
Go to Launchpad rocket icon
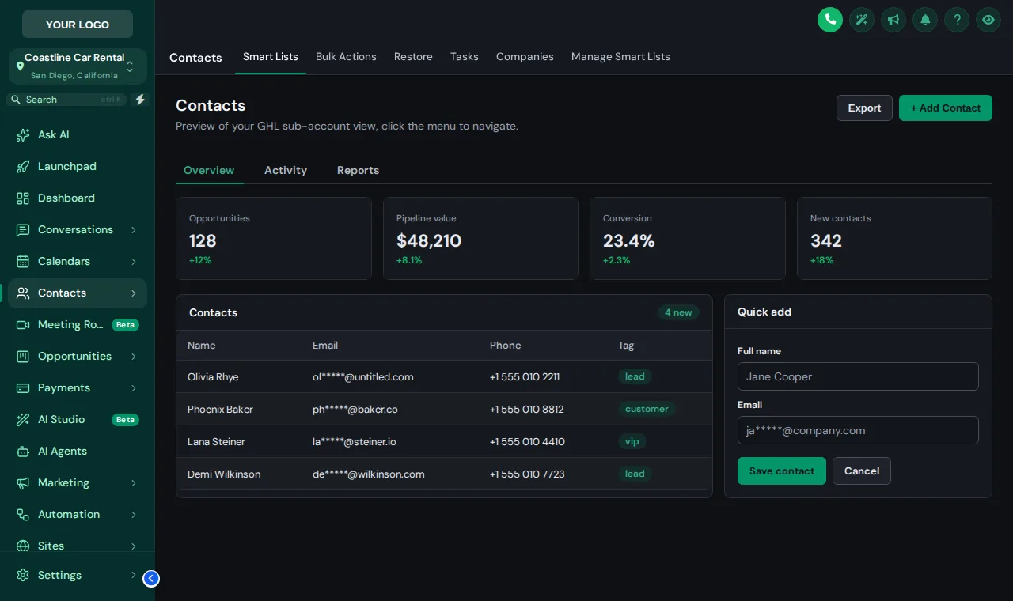[x=23, y=167]
